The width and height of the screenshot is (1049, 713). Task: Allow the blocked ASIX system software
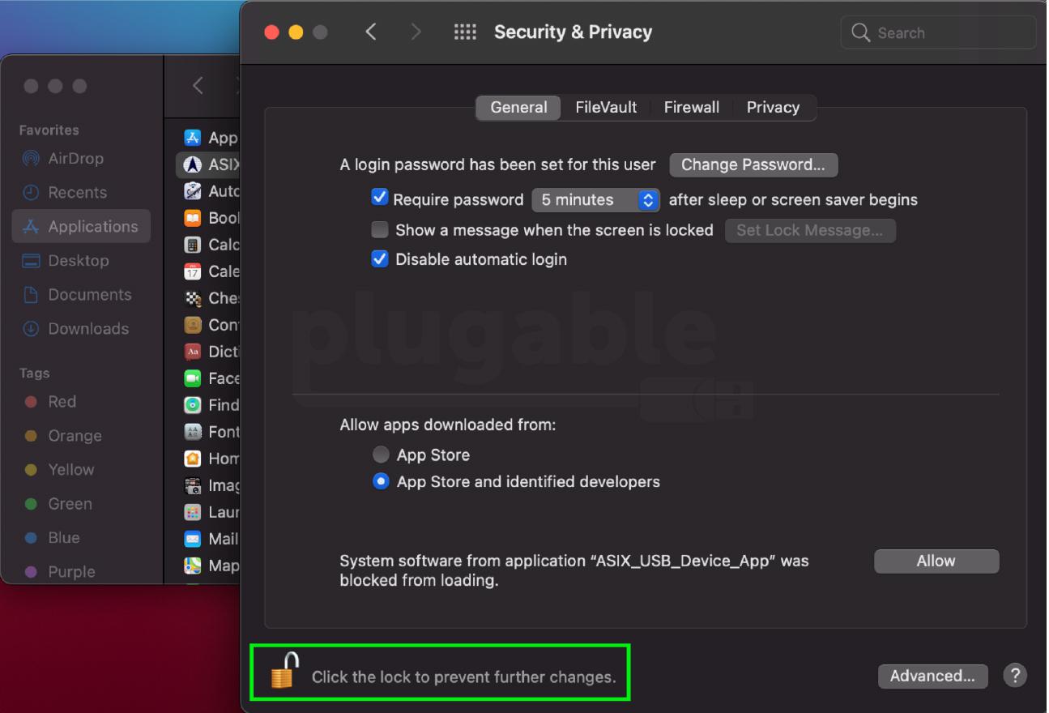[x=936, y=561]
